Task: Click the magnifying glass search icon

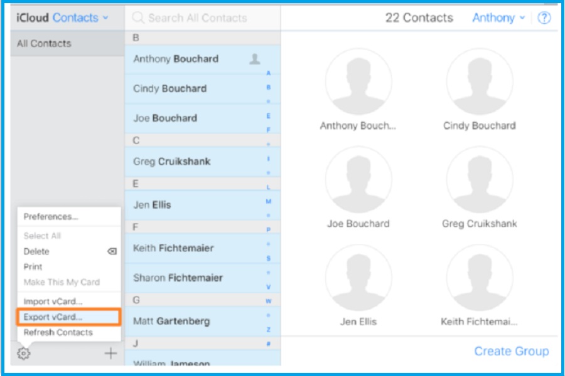Action: 138,18
